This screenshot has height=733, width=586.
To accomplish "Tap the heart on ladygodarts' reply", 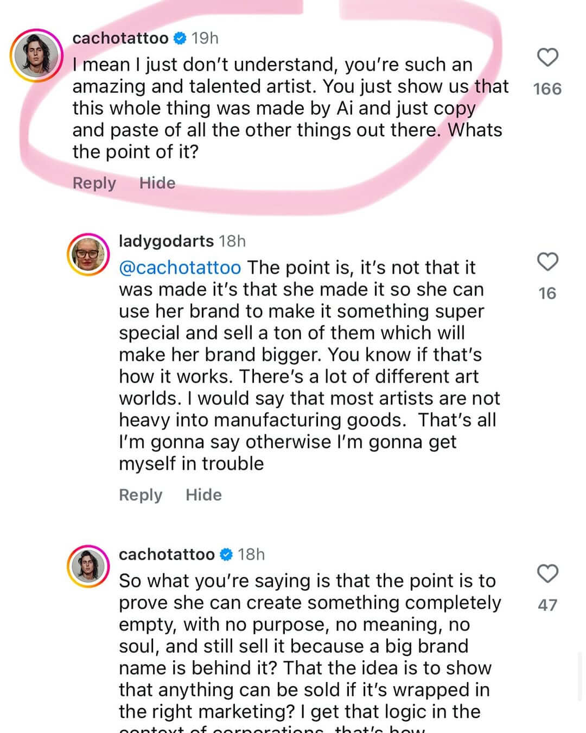I will 547,262.
